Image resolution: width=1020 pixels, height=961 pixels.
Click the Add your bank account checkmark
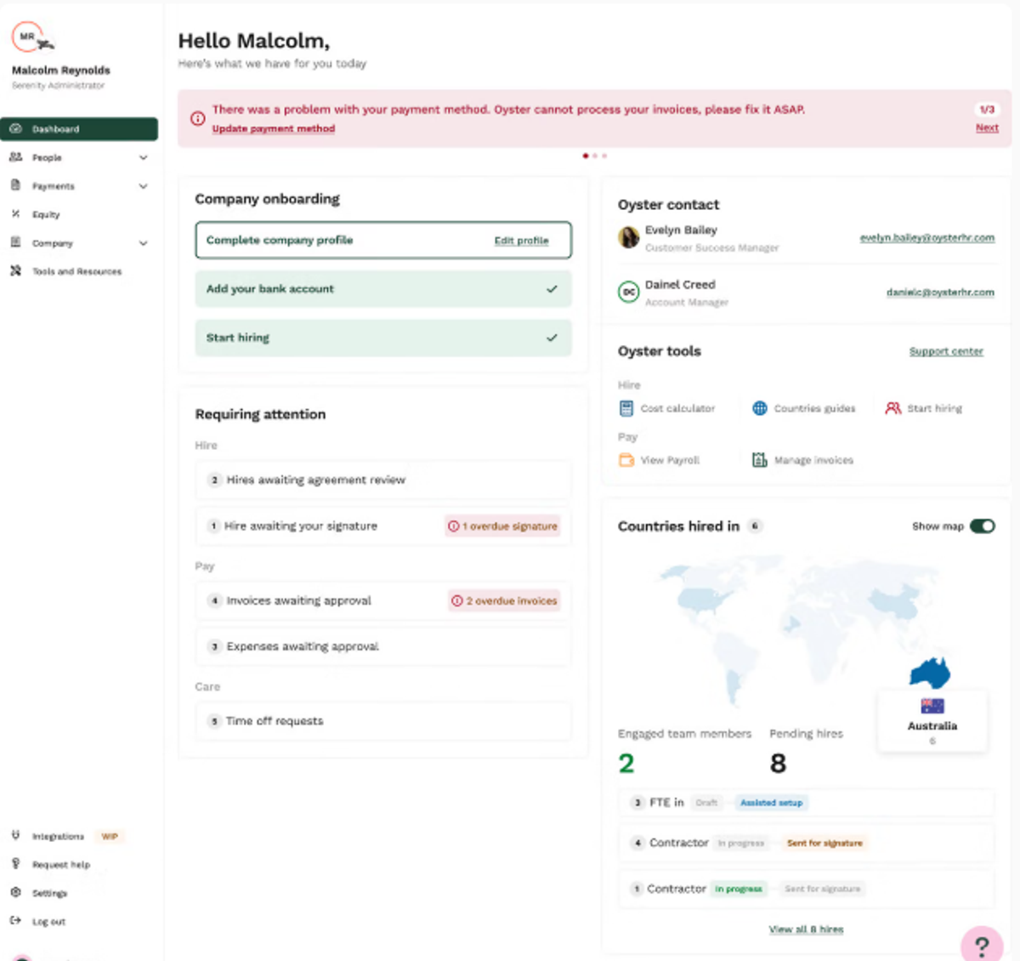[552, 289]
